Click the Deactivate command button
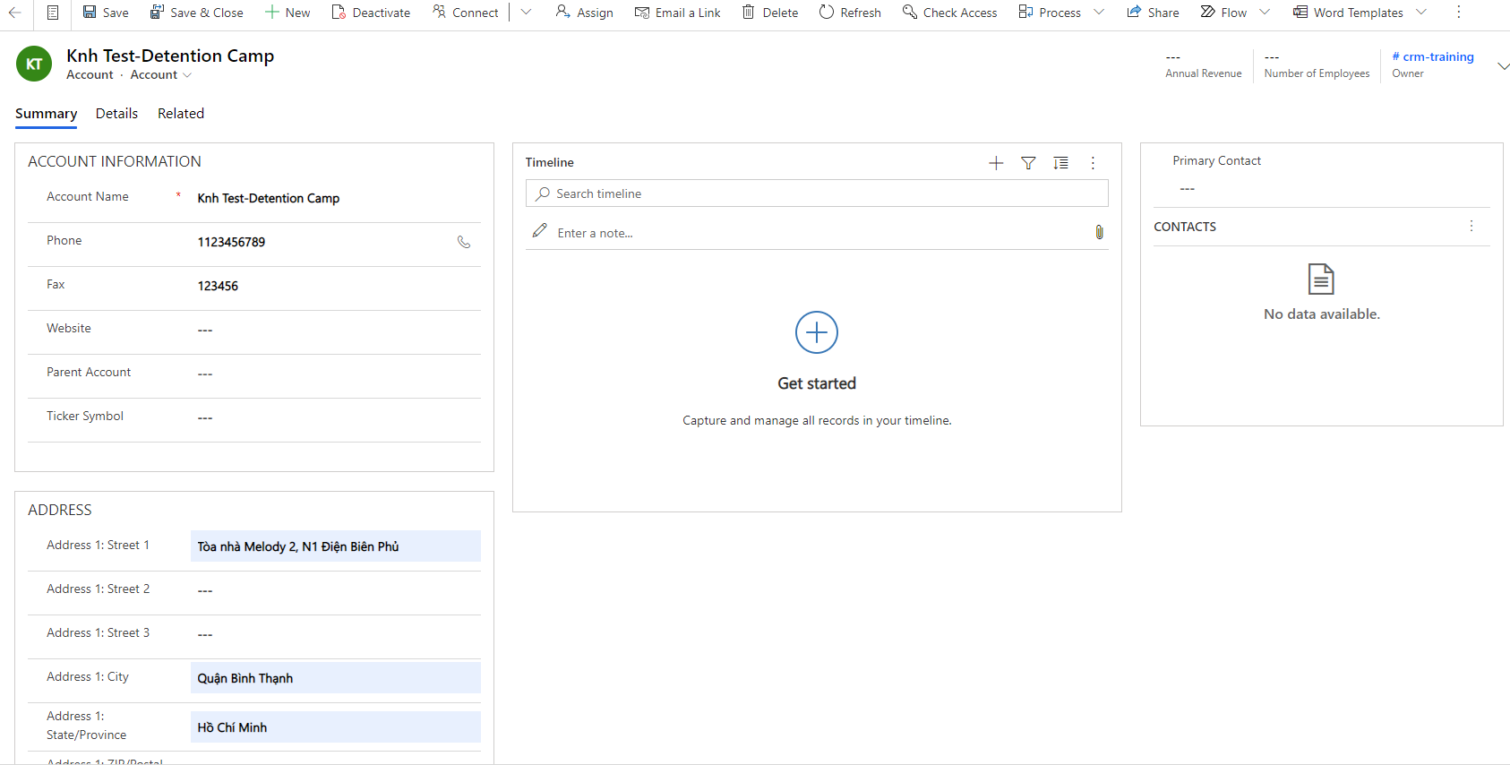 [371, 13]
